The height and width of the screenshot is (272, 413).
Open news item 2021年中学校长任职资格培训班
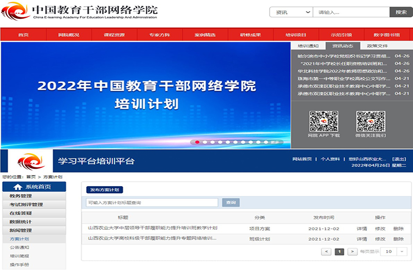point(344,64)
